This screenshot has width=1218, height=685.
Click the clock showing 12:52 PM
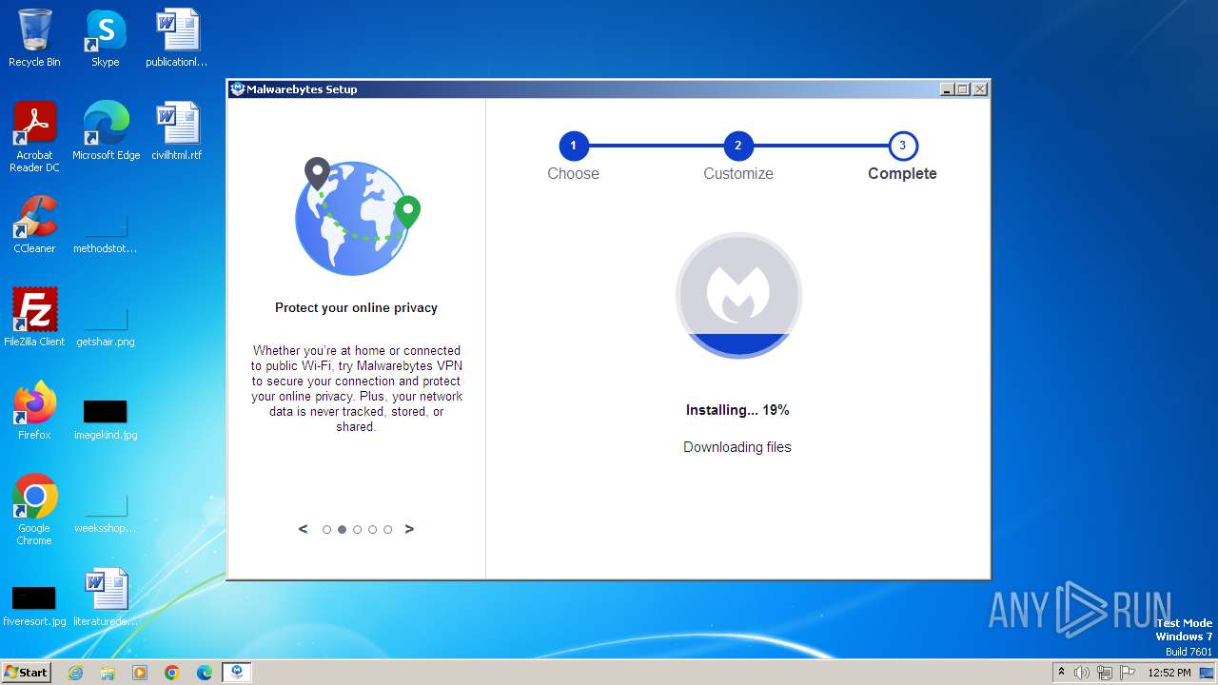pos(1169,673)
